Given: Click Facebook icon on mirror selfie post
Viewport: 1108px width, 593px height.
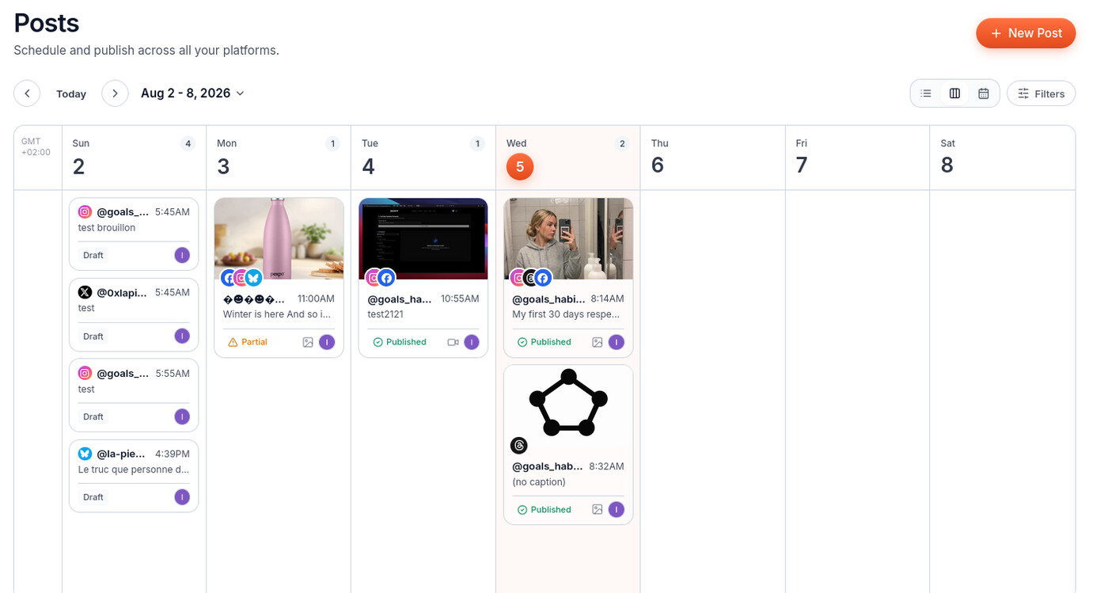Looking at the screenshot, I should click(x=543, y=277).
